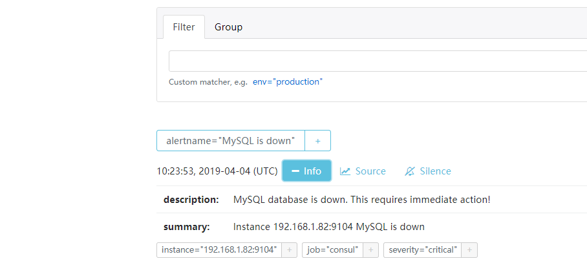
Task: Add instance label to filter
Action: [x=290, y=250]
